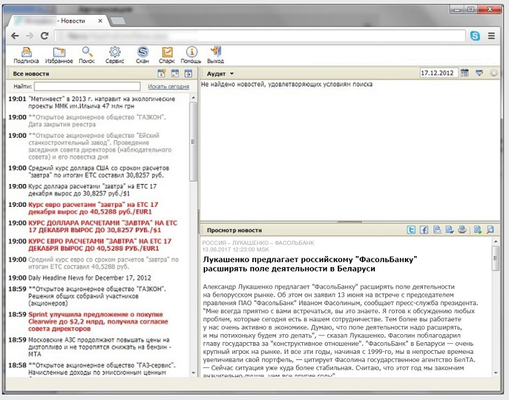This screenshot has height=400, width=509.
Task: Go forward with browser forward arrow
Action: (30, 36)
